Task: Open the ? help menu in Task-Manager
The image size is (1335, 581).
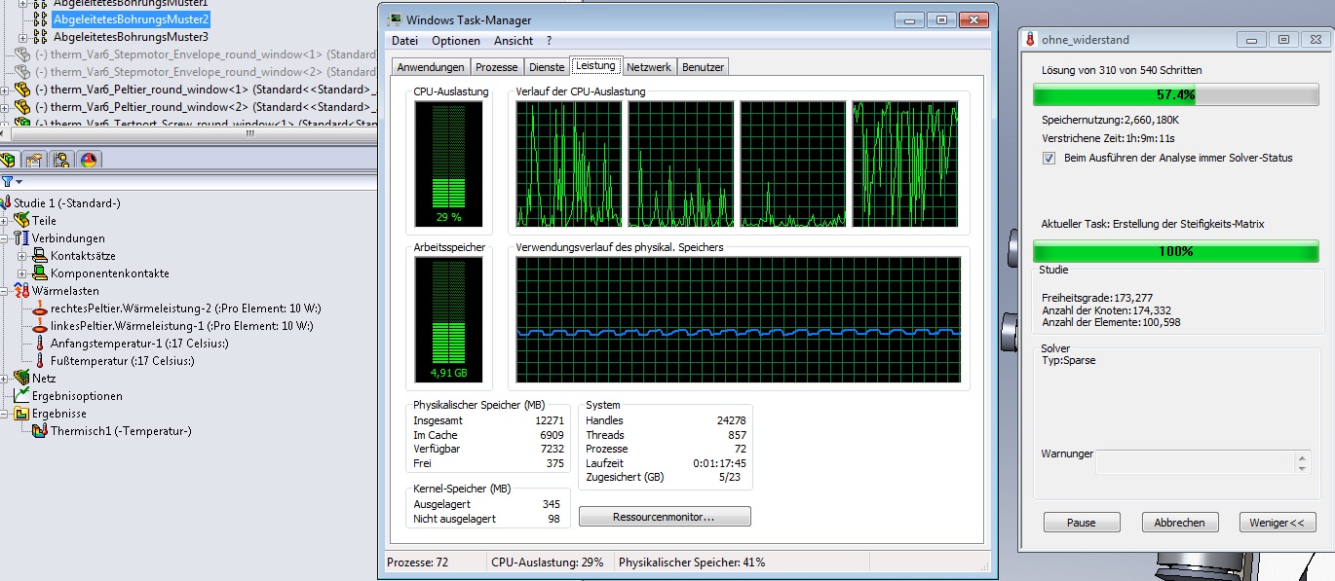Action: click(x=549, y=41)
